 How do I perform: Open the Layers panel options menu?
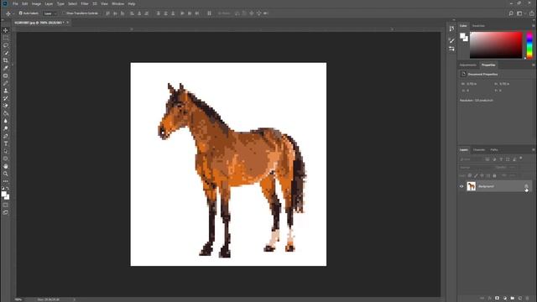(x=534, y=149)
